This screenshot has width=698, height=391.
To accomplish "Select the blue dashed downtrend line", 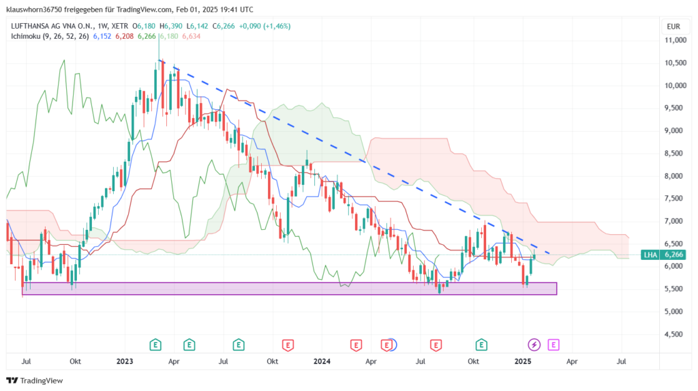I will point(354,156).
